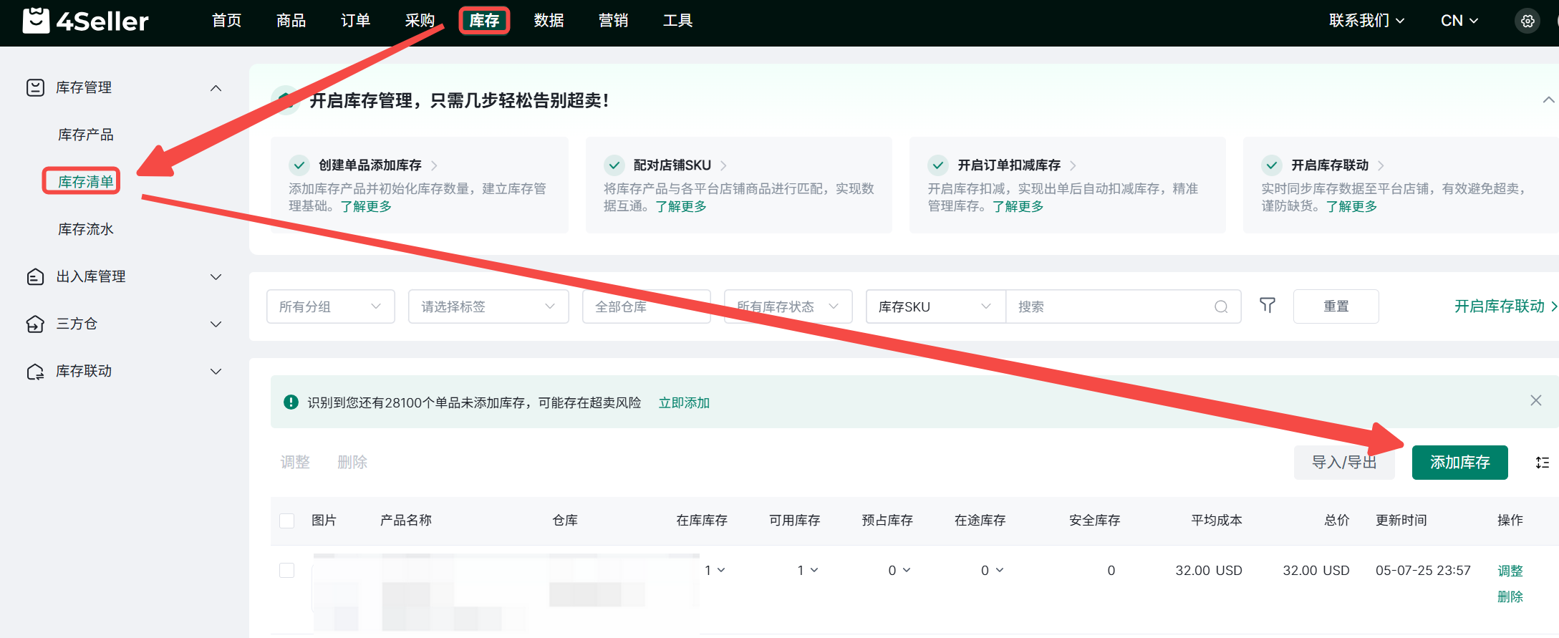Click the 出入库管理 sidebar icon
Image resolution: width=1559 pixels, height=638 pixels.
tap(35, 277)
